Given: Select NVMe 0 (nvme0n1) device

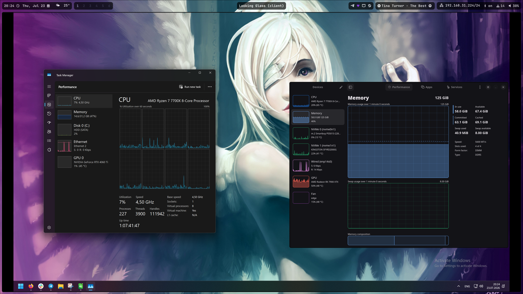Looking at the screenshot, I should coord(318,133).
